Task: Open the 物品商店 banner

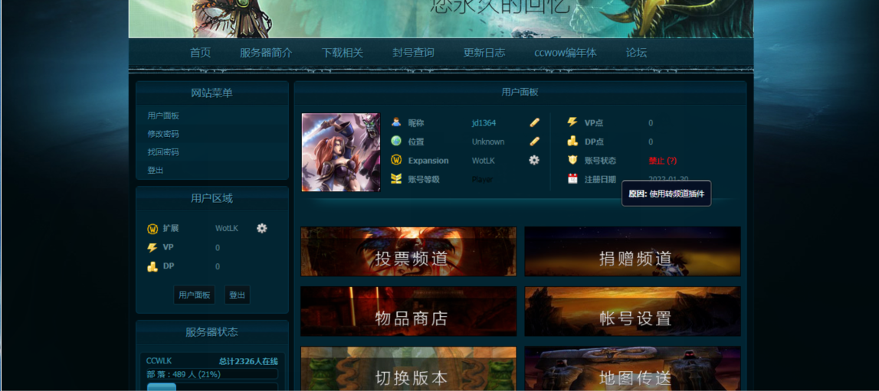Action: tap(408, 311)
